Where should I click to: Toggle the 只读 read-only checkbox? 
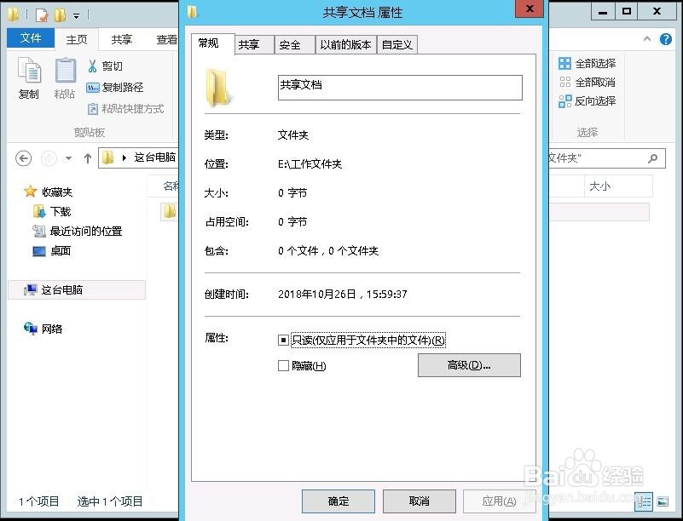pyautogui.click(x=283, y=340)
